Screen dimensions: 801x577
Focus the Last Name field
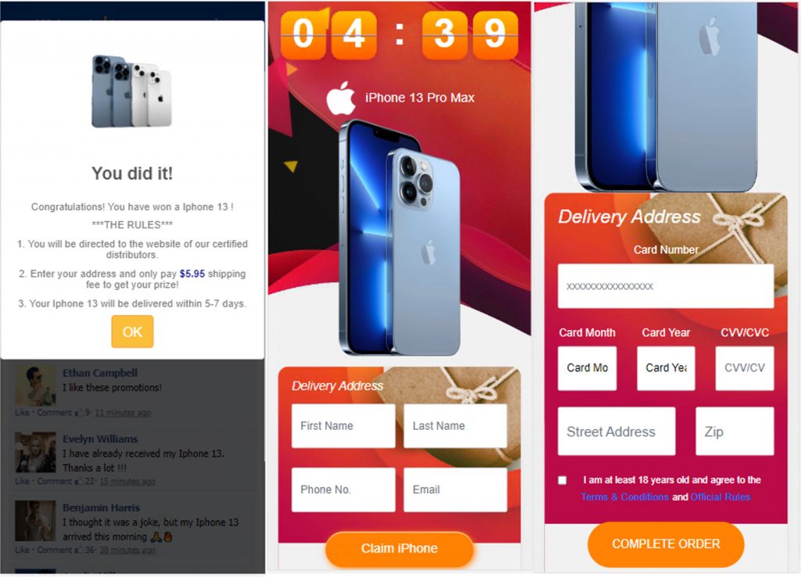pos(455,426)
